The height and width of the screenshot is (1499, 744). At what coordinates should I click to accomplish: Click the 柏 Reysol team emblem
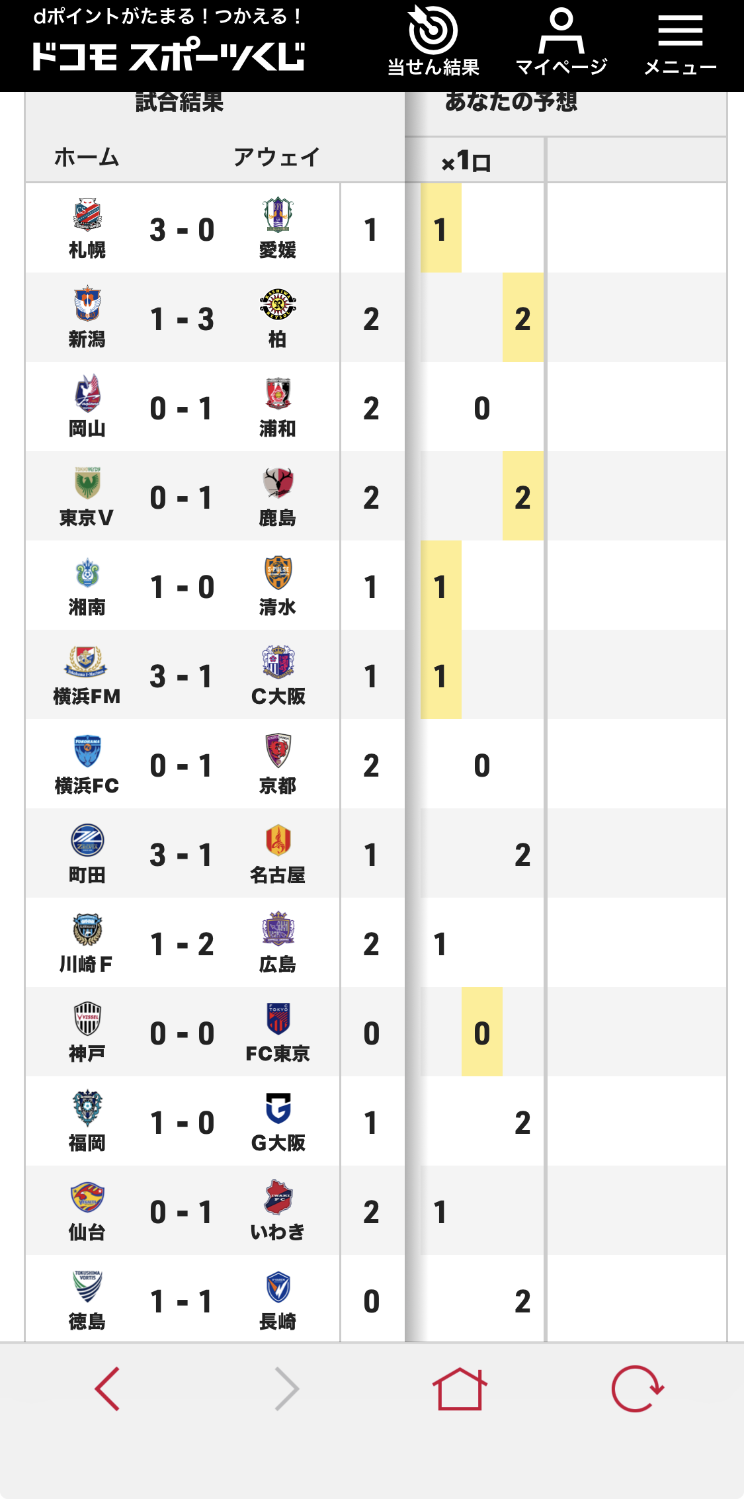click(x=278, y=305)
